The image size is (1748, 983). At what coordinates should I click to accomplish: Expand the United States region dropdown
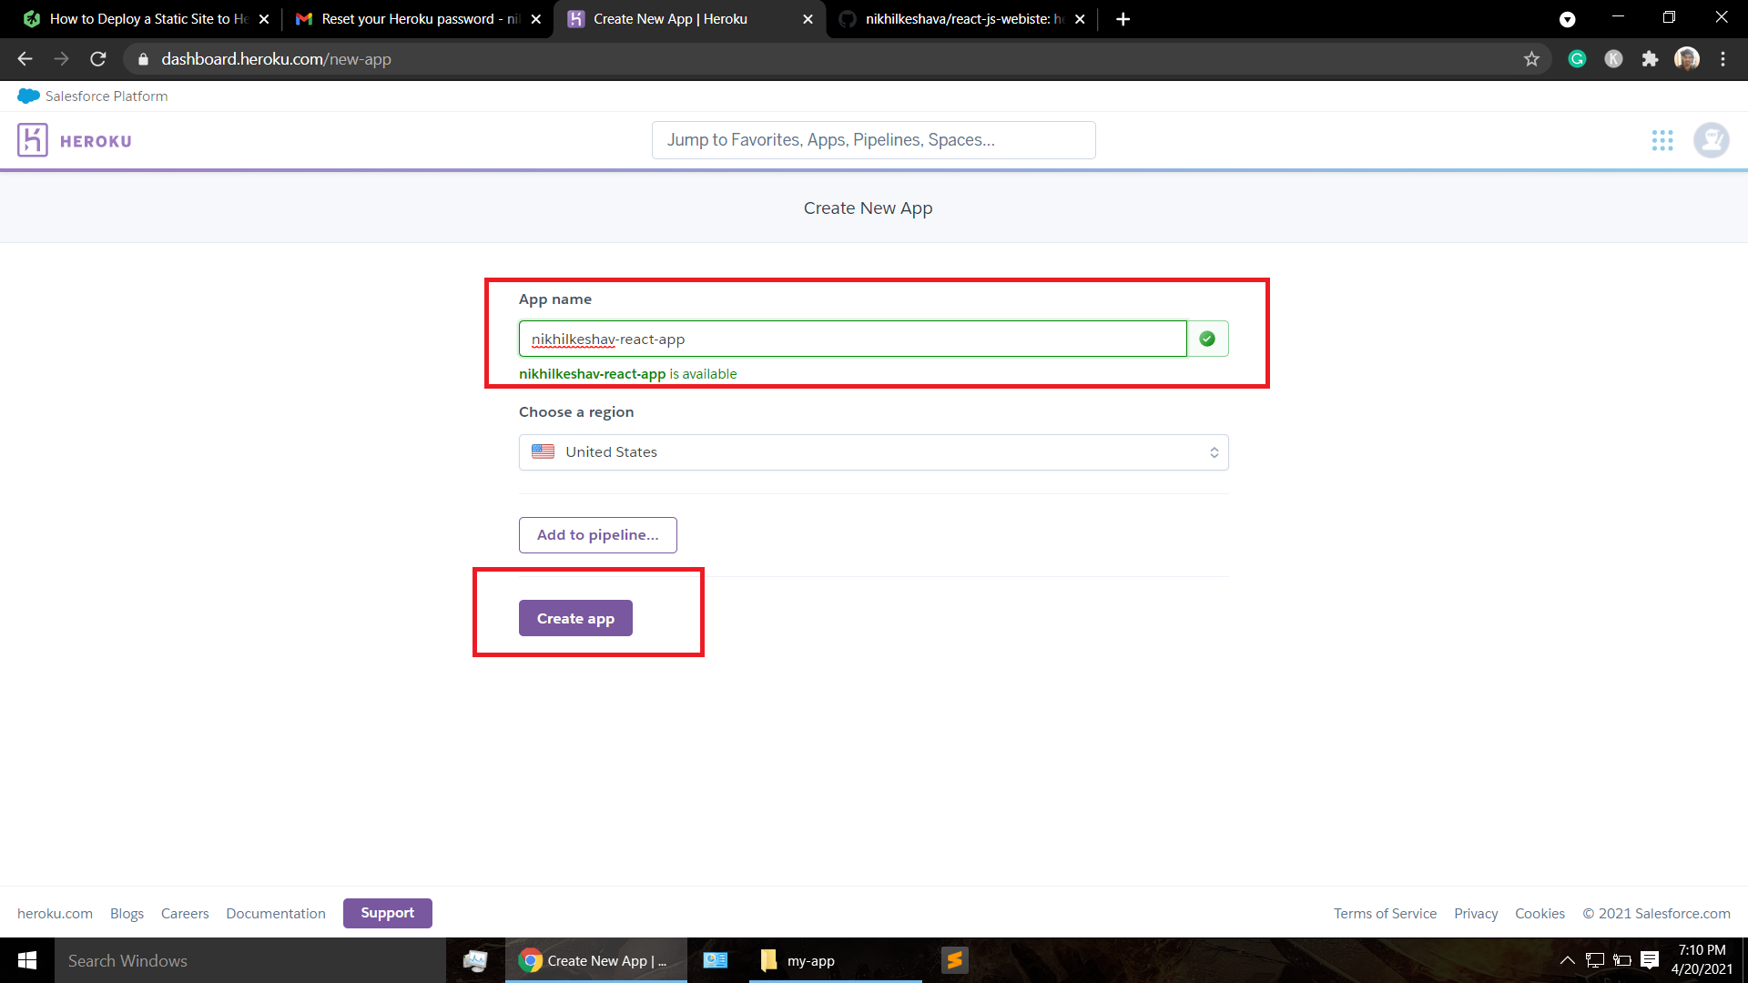coord(873,452)
